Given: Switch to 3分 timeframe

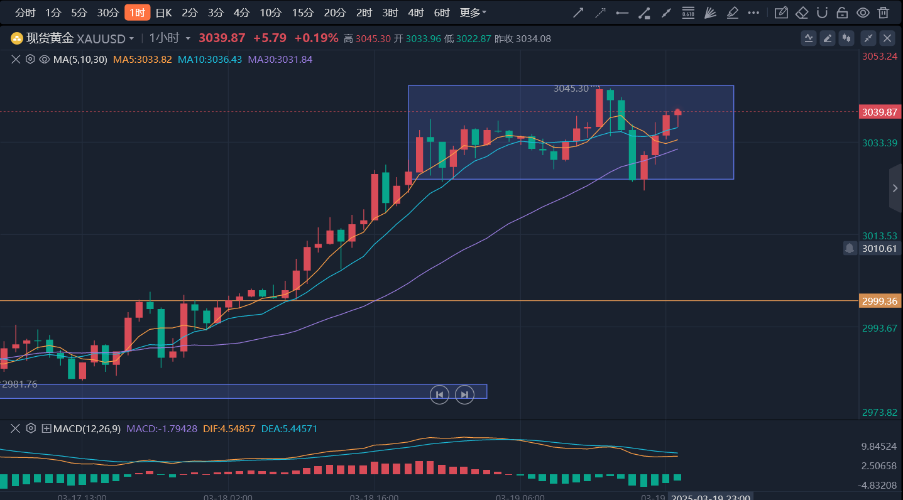Looking at the screenshot, I should pyautogui.click(x=216, y=13).
